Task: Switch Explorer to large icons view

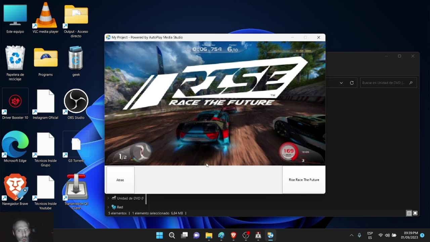Action: [x=415, y=213]
